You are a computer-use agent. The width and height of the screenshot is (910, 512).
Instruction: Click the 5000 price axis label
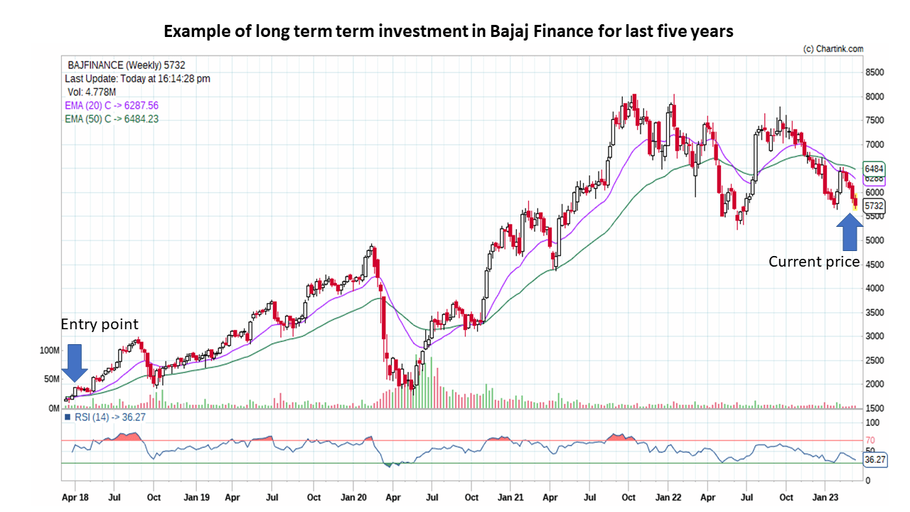tap(874, 240)
